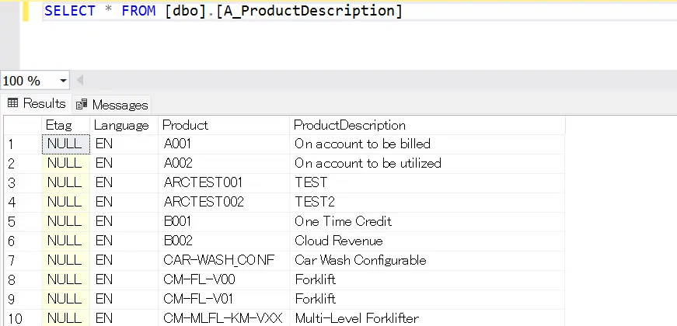This screenshot has width=677, height=326.
Task: Click the ARCTEST001 product cell
Action: [x=204, y=182]
